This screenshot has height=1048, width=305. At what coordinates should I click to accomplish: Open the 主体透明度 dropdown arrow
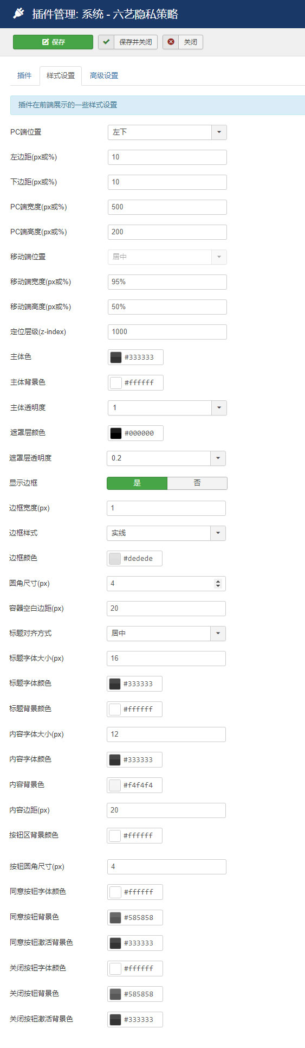(219, 407)
